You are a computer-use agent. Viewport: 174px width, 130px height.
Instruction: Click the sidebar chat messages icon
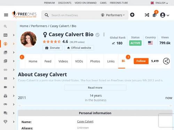point(6,113)
